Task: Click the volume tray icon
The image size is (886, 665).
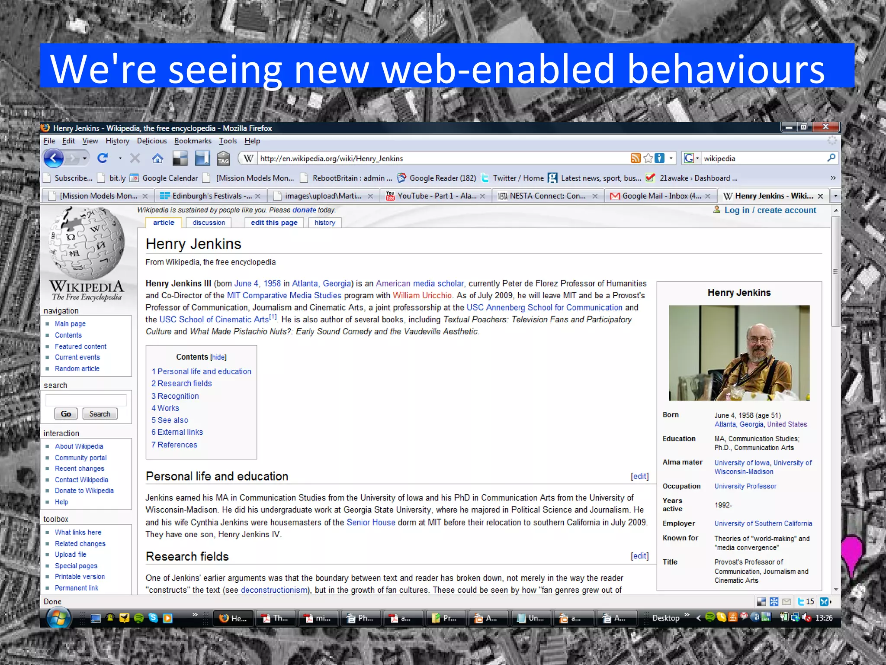Action: [806, 618]
